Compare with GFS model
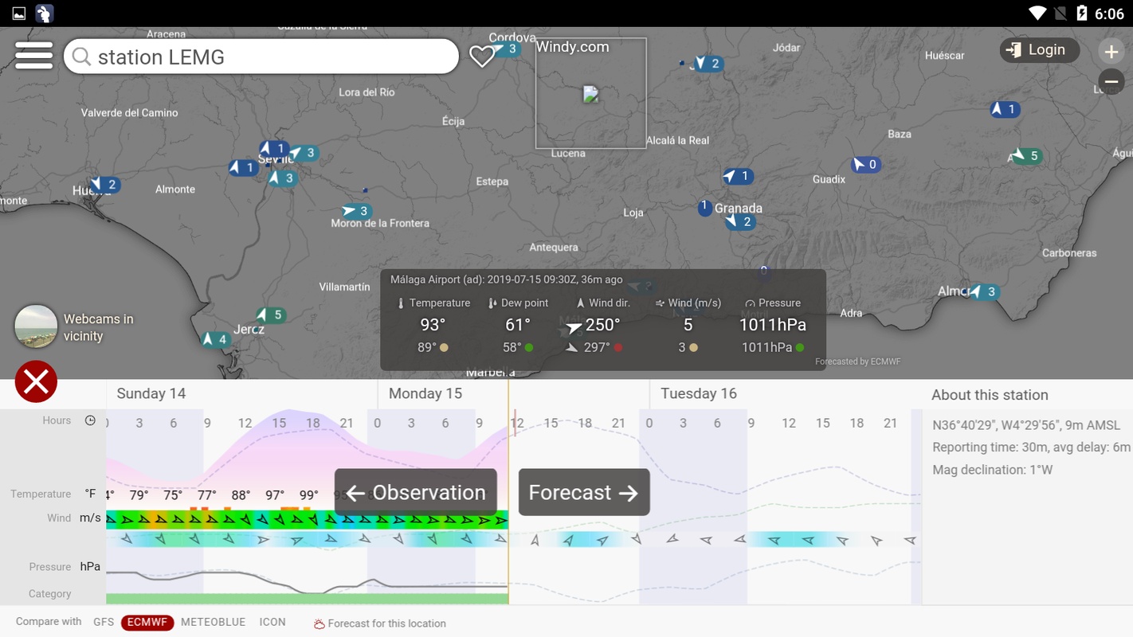The height and width of the screenshot is (637, 1133). coord(104,622)
